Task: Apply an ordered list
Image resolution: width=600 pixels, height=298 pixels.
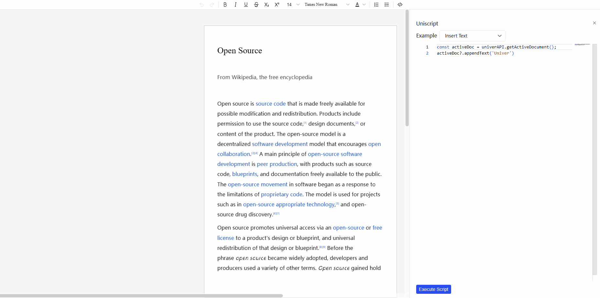Action: click(x=376, y=5)
